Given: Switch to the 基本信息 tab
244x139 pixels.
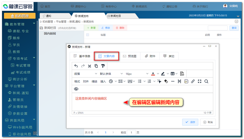Looking at the screenshot, I should click(x=82, y=56).
